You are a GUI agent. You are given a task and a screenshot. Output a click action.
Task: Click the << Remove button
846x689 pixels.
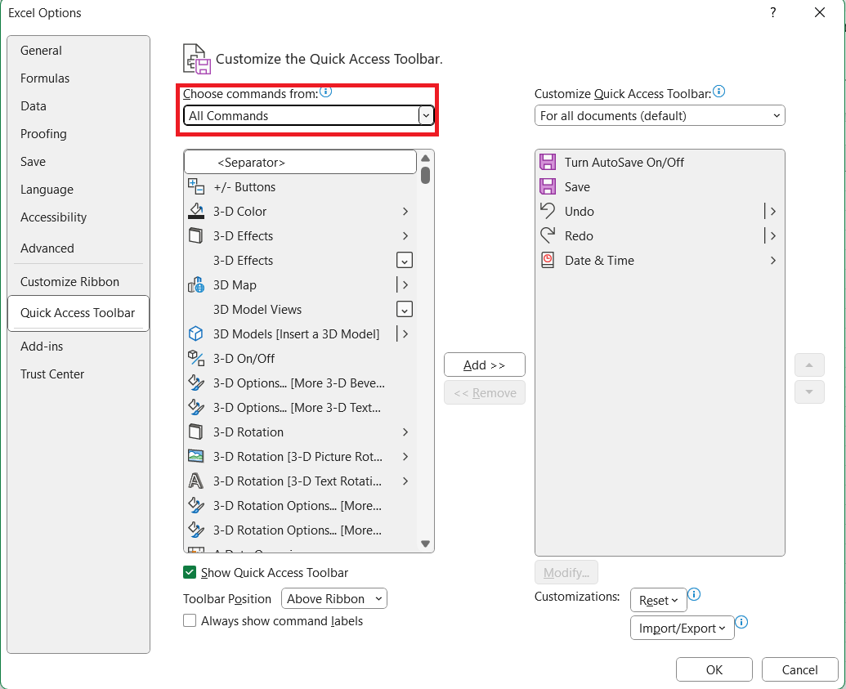[x=484, y=392]
